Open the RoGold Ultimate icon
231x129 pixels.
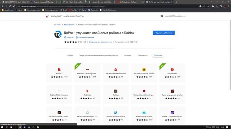coord(59,113)
